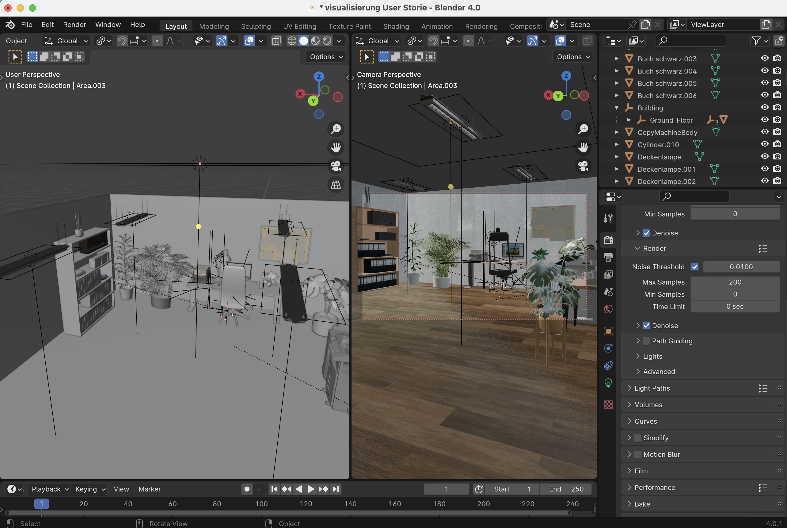Switch to the Modeling workspace tab

[x=214, y=26]
